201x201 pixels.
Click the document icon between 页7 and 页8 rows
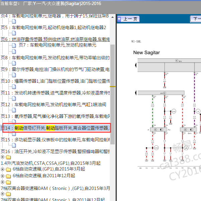pyautogui.click(x=14, y=52)
